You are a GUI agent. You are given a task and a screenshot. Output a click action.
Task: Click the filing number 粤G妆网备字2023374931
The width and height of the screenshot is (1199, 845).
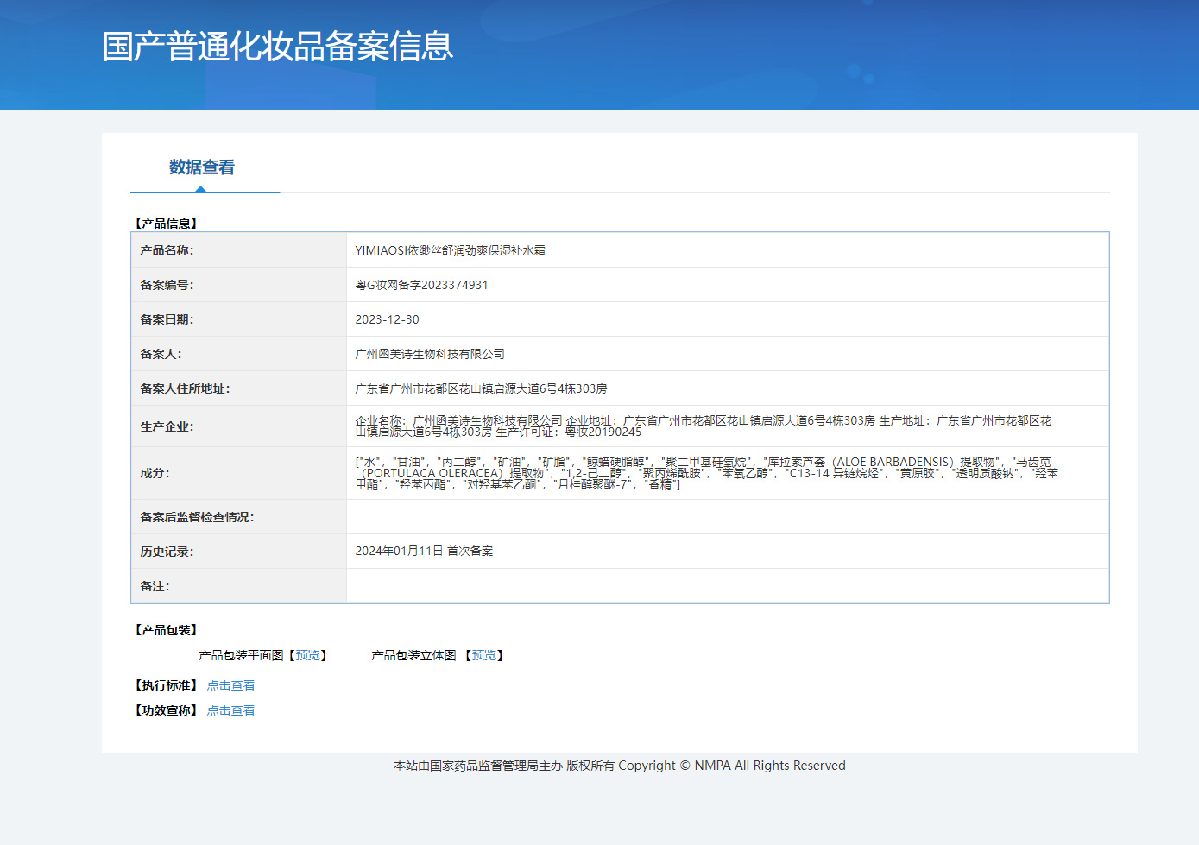[x=421, y=285]
